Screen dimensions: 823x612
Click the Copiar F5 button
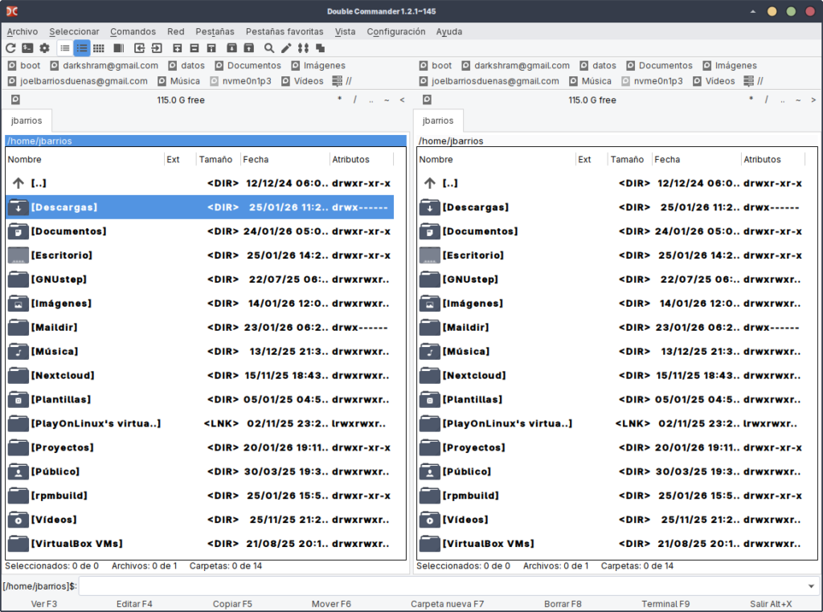pos(232,604)
